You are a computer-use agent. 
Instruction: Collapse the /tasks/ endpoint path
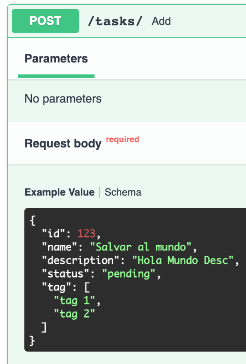(115, 21)
